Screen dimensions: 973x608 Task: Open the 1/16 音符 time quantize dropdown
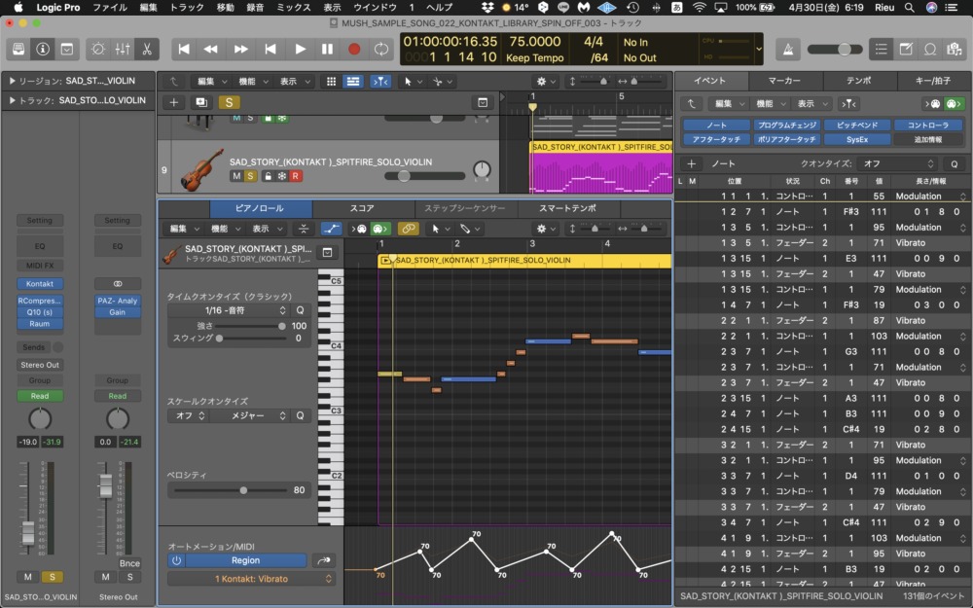(229, 310)
